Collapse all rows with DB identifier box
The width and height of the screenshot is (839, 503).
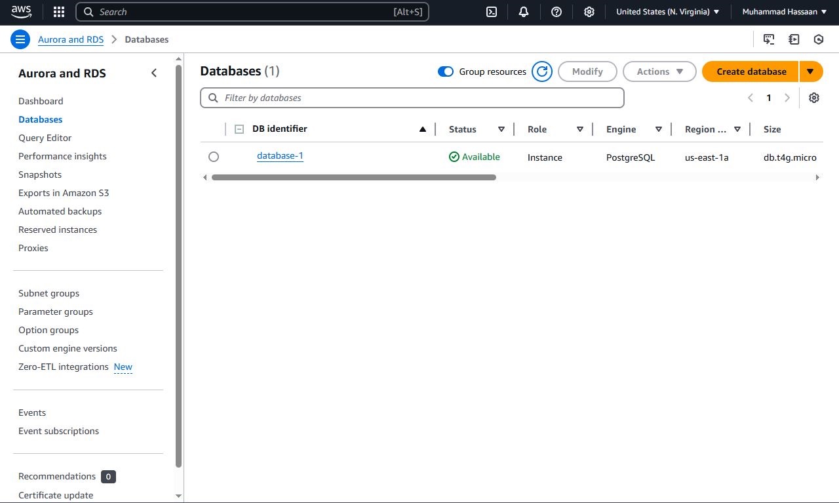point(239,129)
